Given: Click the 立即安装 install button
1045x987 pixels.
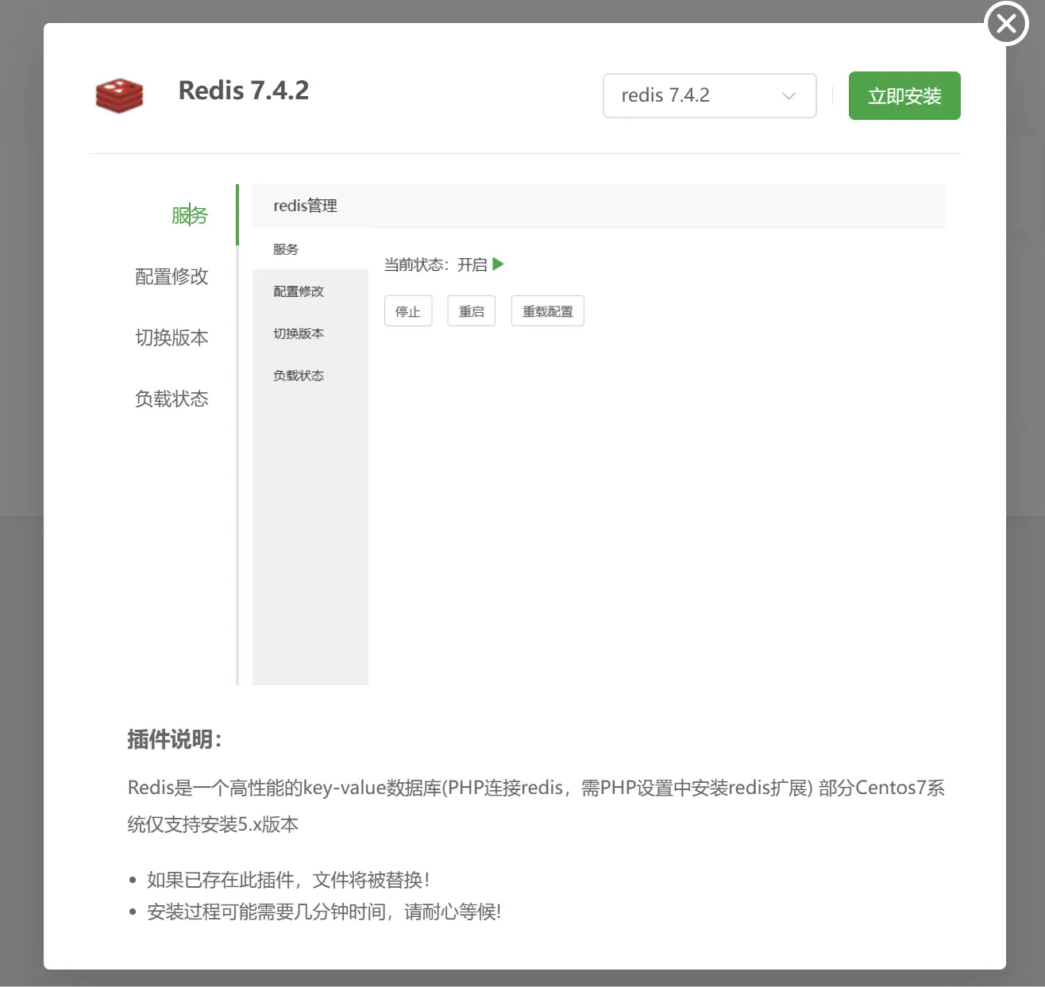Looking at the screenshot, I should [x=904, y=96].
